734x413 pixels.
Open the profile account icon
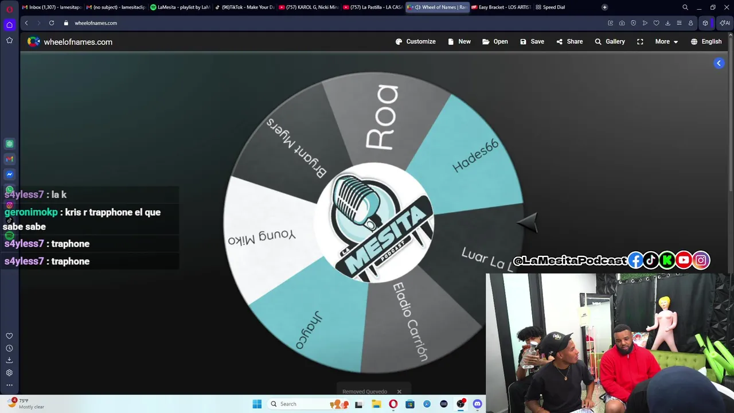[690, 23]
